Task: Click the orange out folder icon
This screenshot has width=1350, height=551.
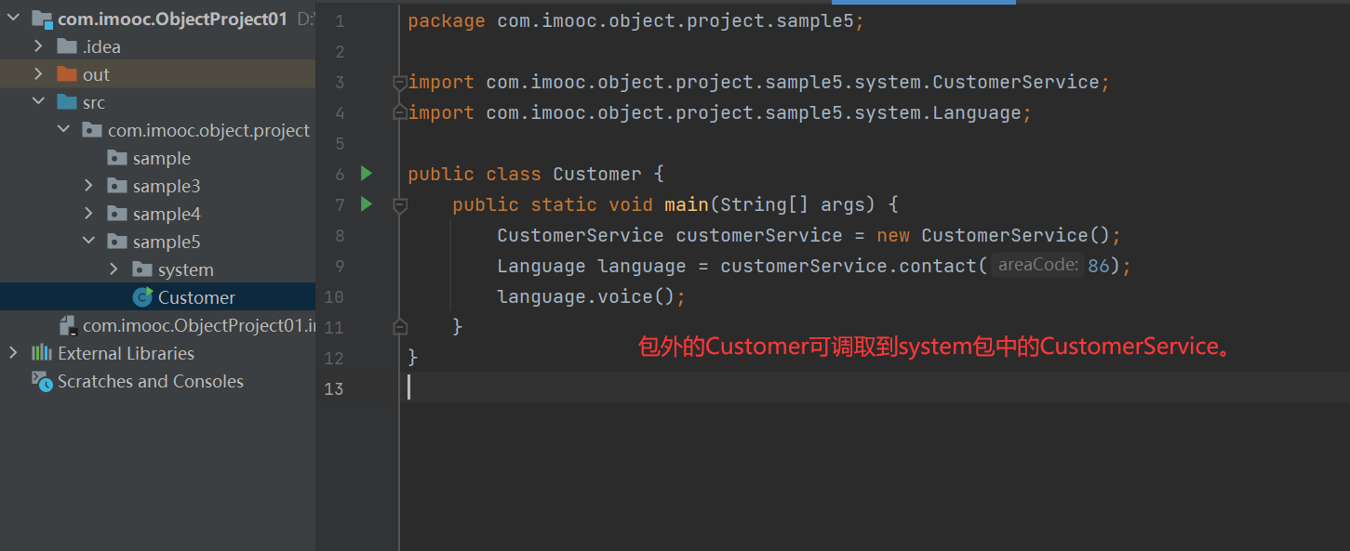Action: [67, 74]
